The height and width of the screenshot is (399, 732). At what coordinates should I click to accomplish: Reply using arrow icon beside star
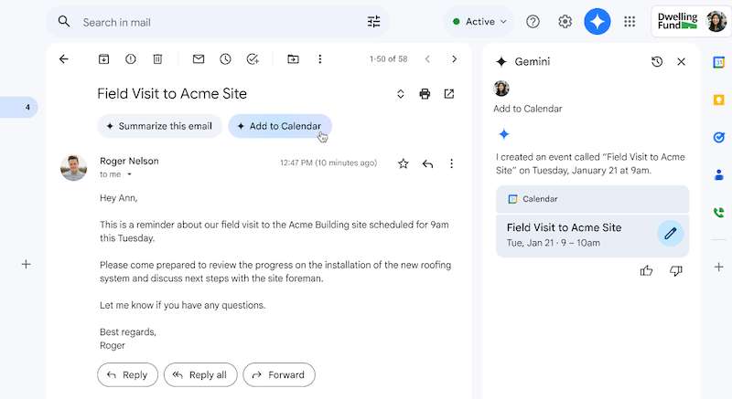tap(427, 163)
